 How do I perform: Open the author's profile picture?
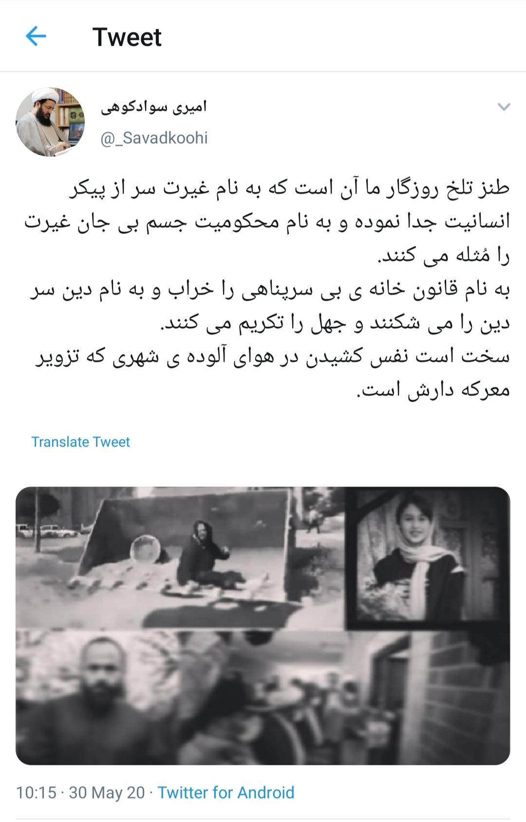click(x=50, y=122)
